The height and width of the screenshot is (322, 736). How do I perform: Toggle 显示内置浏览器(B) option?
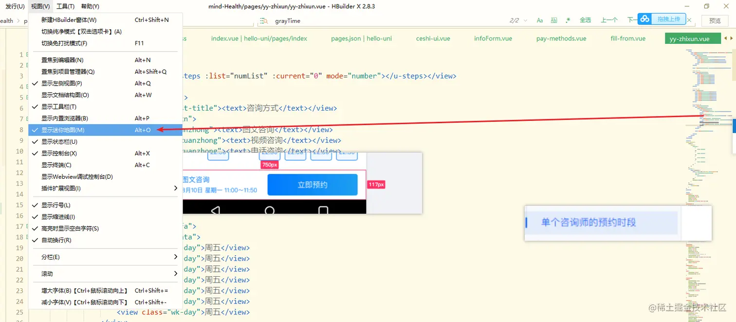[105, 118]
